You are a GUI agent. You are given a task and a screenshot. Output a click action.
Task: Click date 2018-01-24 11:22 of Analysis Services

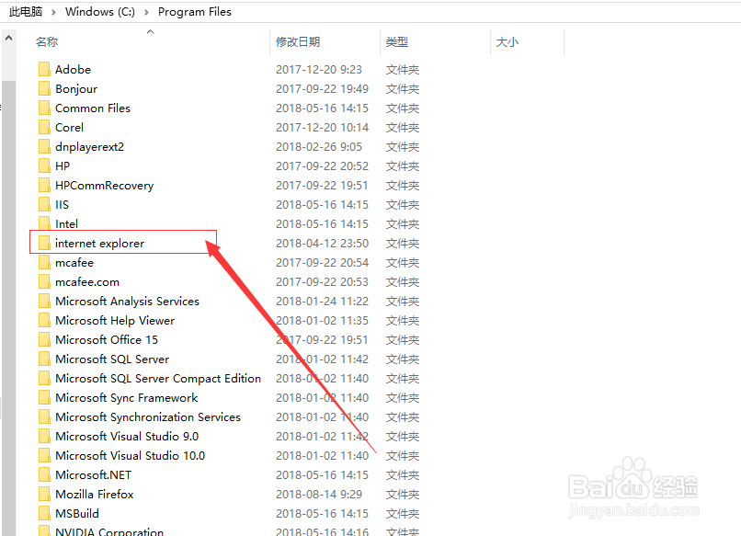pos(322,301)
